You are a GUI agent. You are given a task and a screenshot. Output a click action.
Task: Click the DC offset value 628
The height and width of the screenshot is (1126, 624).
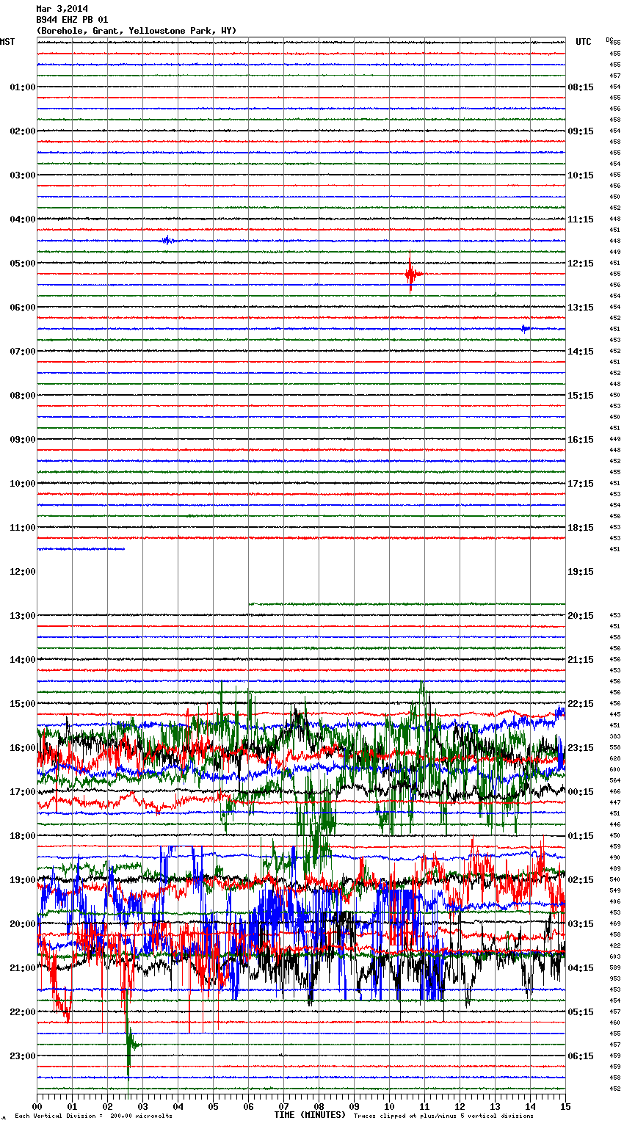(x=614, y=758)
